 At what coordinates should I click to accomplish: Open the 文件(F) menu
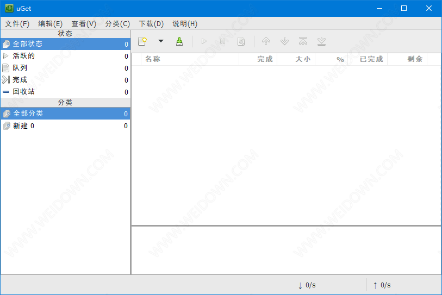17,24
